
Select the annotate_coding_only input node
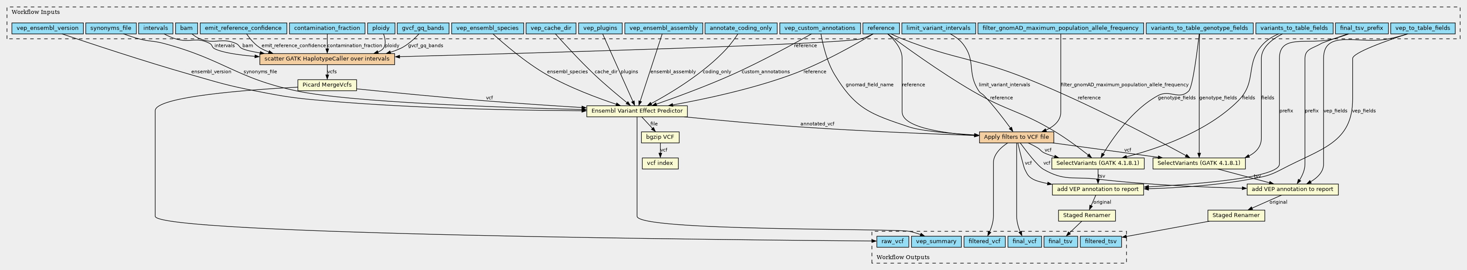[x=741, y=28]
